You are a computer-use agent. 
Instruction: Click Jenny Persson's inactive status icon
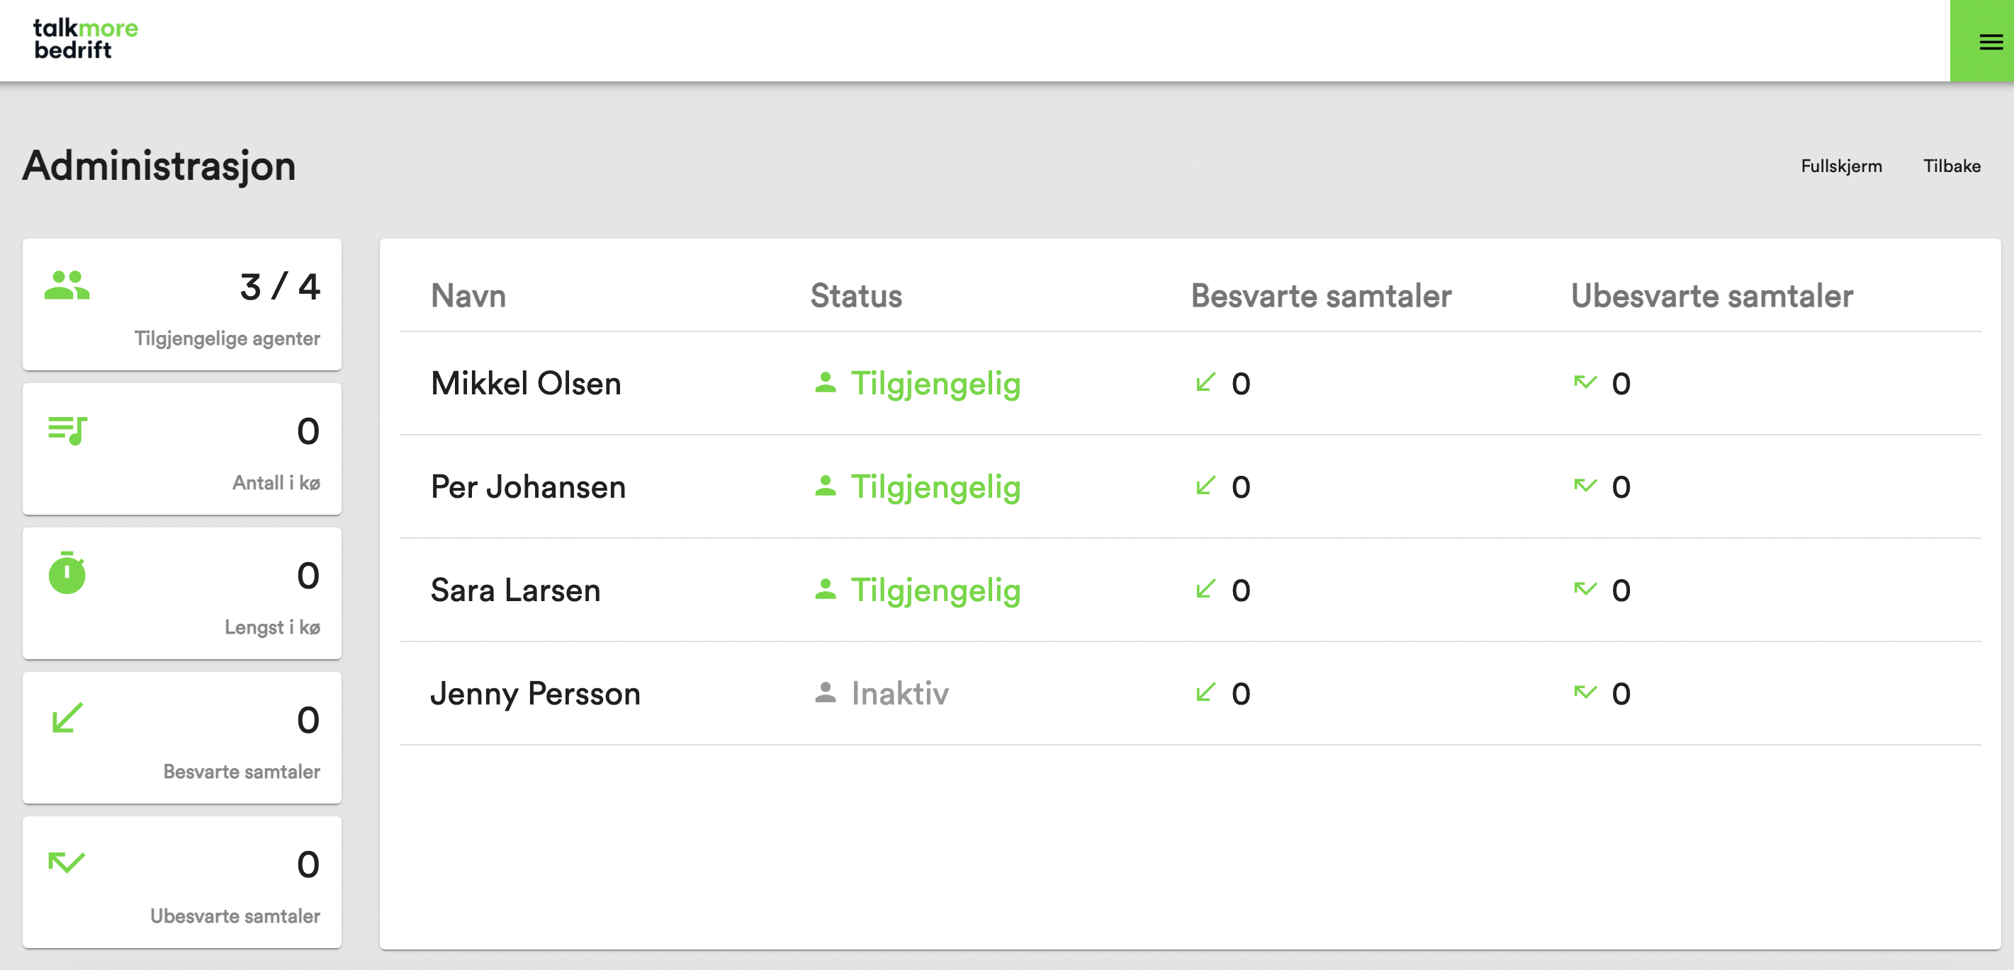[826, 692]
